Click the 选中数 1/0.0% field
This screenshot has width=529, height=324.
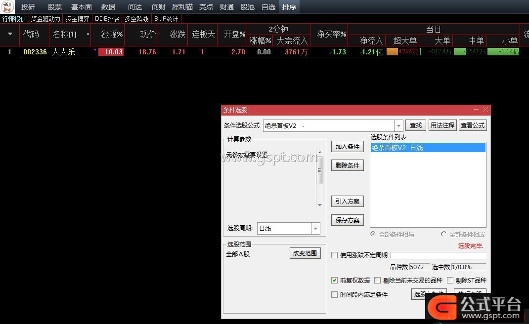coord(468,267)
